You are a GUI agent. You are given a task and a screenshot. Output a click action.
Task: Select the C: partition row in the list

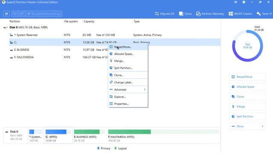pyautogui.click(x=115, y=42)
